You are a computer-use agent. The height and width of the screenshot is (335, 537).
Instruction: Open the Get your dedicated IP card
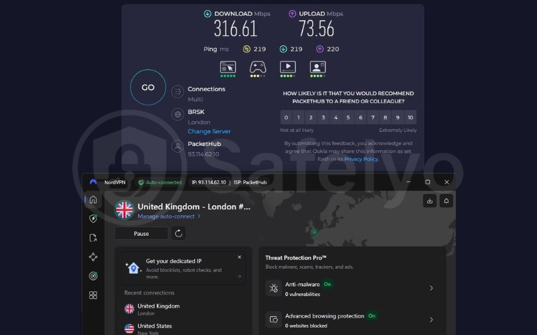[x=183, y=269]
